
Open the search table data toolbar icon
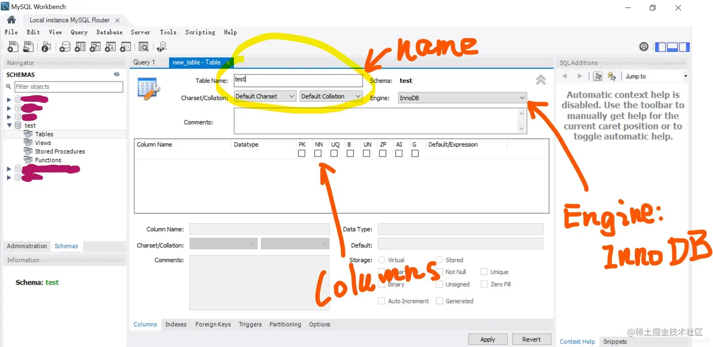(x=143, y=46)
